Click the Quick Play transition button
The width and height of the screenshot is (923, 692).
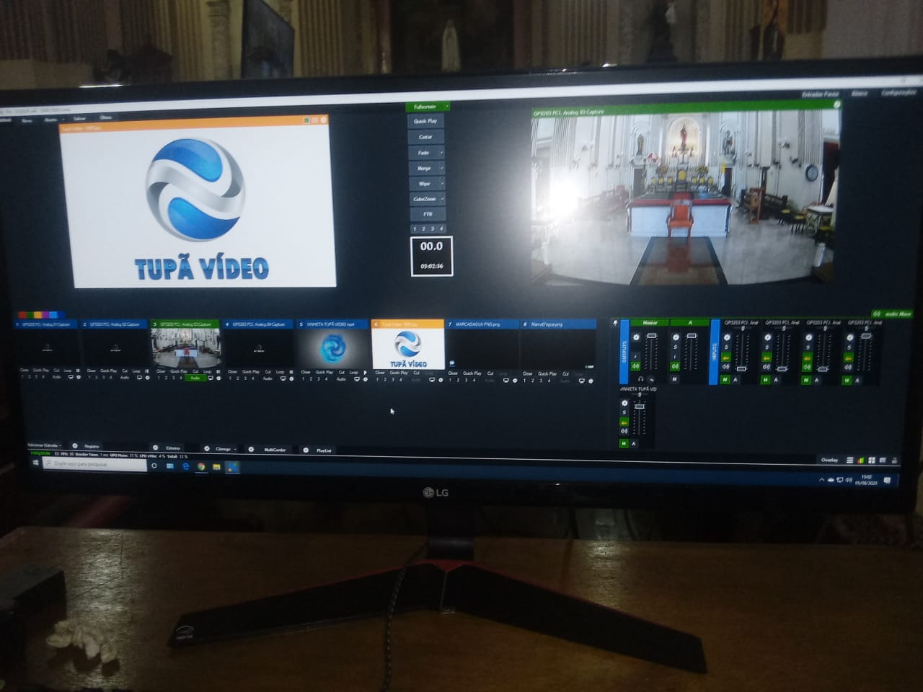click(x=425, y=121)
